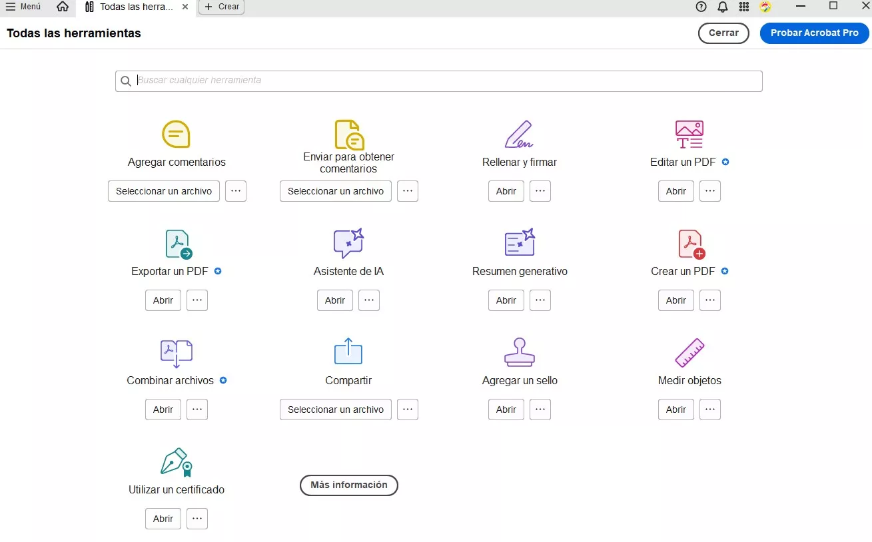Open more options for Utilizar un certificado
The width and height of the screenshot is (872, 542).
(x=197, y=519)
